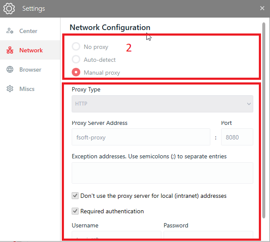Choose the Auto-detect radio option
This screenshot has height=242, width=270.
tap(76, 59)
